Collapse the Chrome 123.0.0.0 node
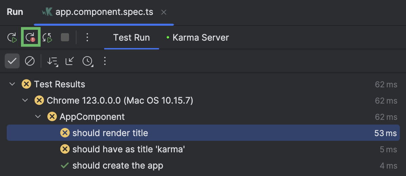This screenshot has width=406, height=176. pyautogui.click(x=25, y=101)
